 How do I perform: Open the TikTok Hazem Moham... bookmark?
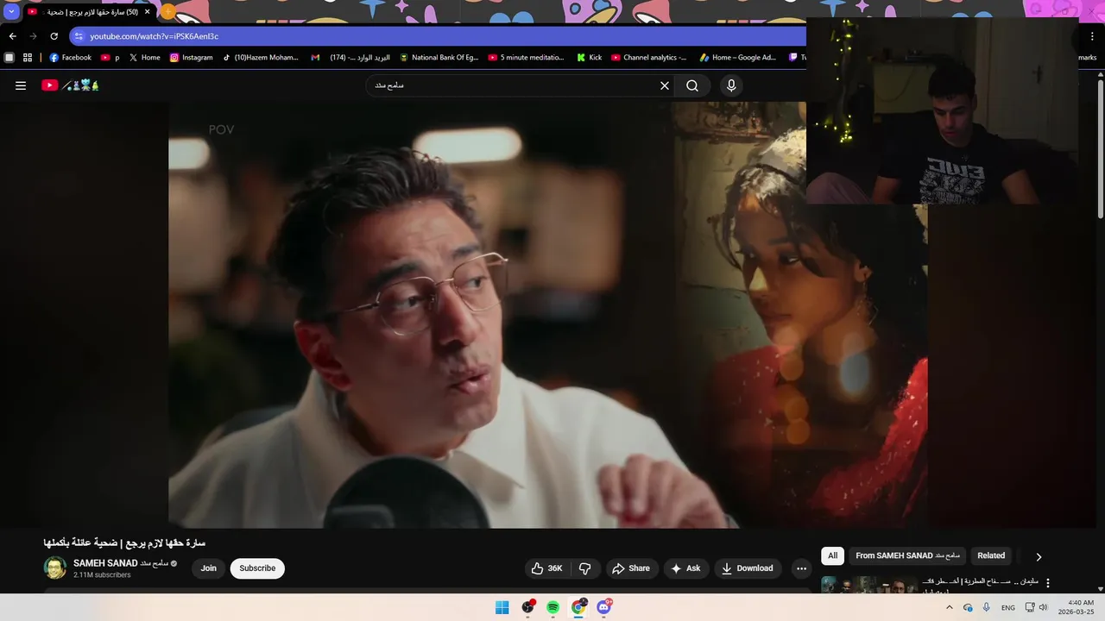click(260, 58)
